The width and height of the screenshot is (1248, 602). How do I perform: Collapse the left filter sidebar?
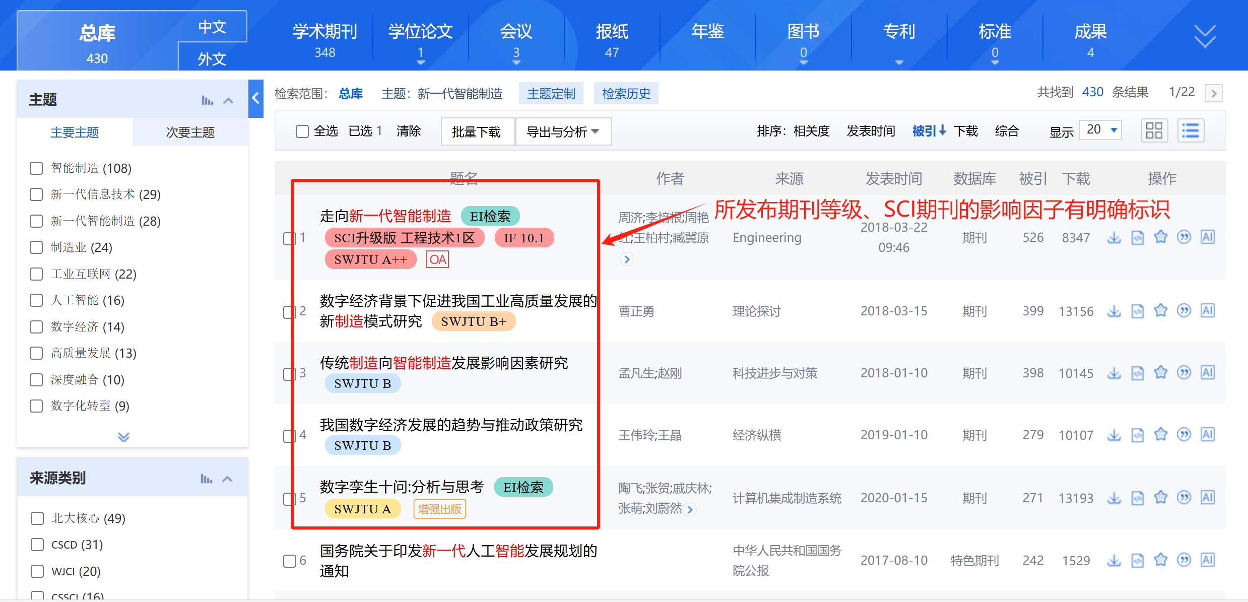pos(256,99)
